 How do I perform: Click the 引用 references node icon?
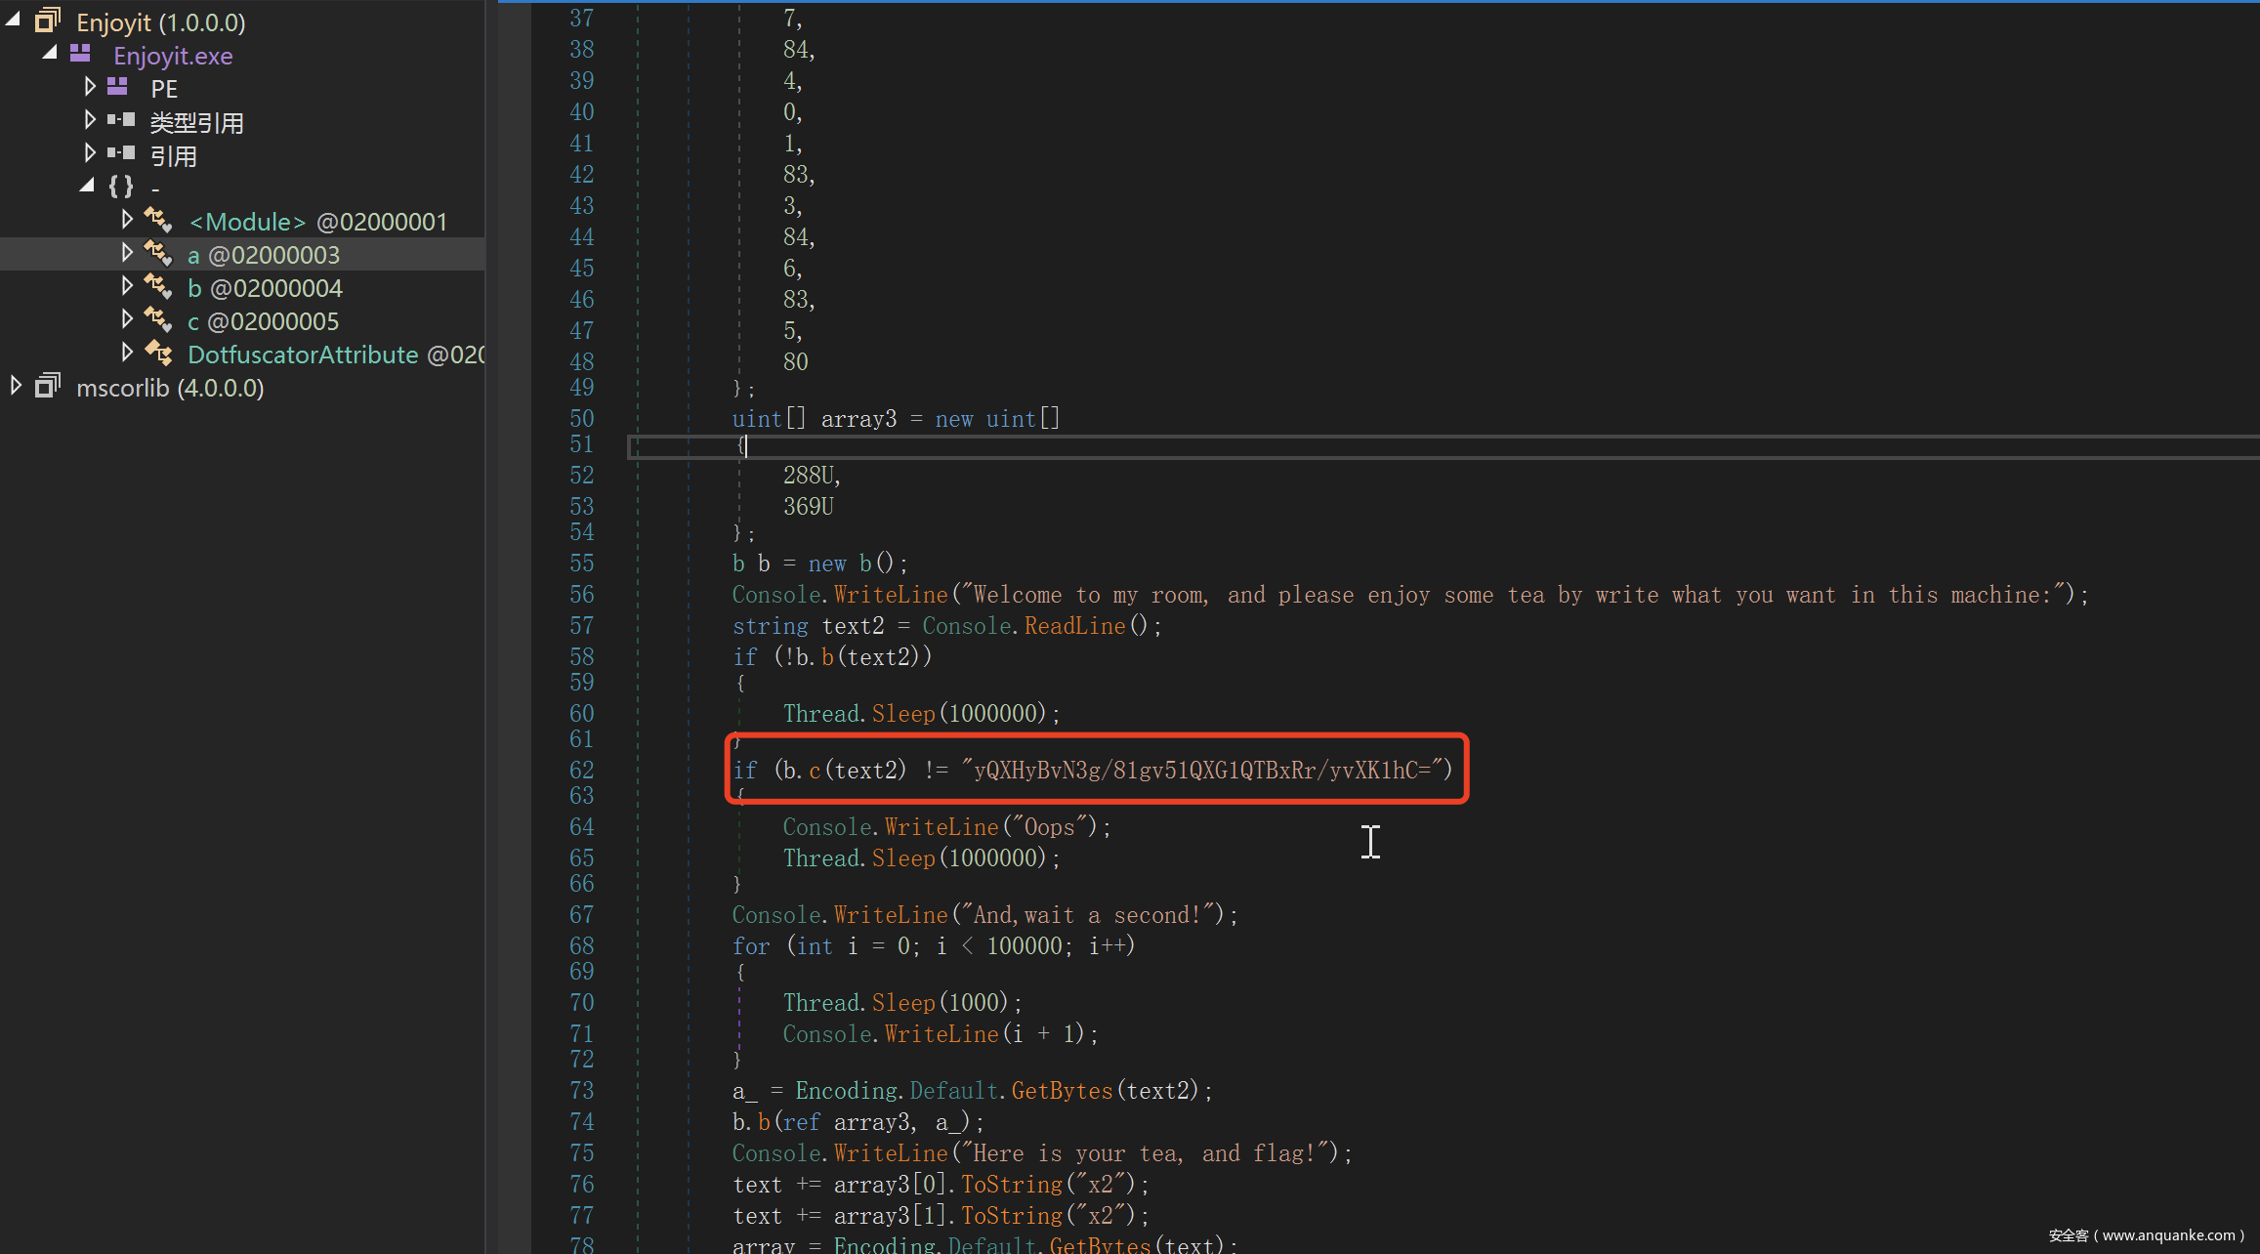pyautogui.click(x=121, y=153)
